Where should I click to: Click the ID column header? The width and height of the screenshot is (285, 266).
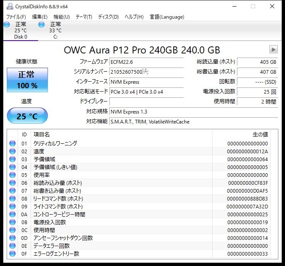tap(24, 135)
